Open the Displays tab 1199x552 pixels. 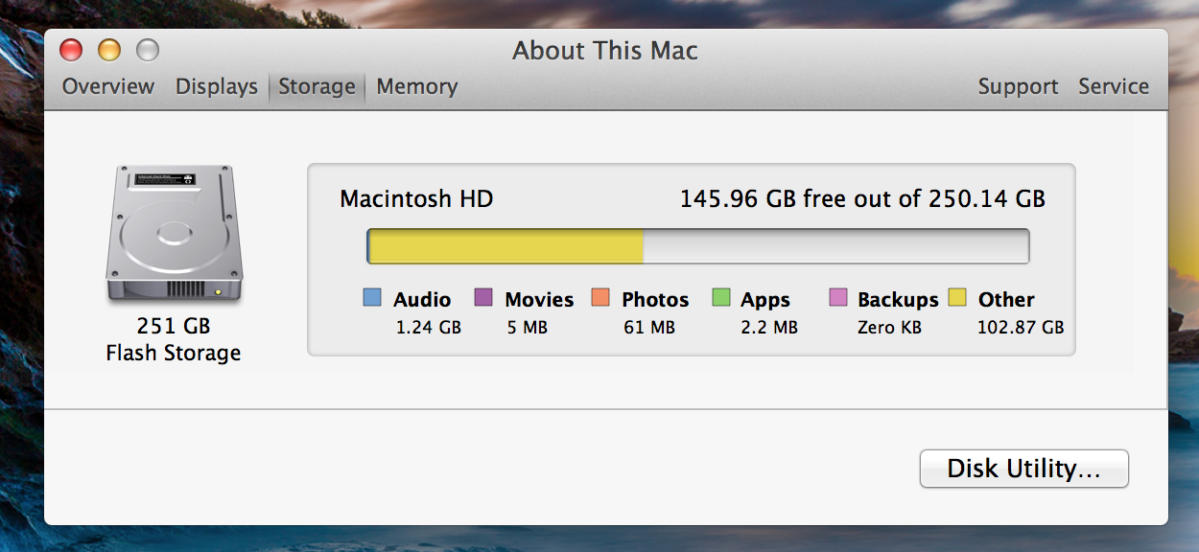click(217, 86)
